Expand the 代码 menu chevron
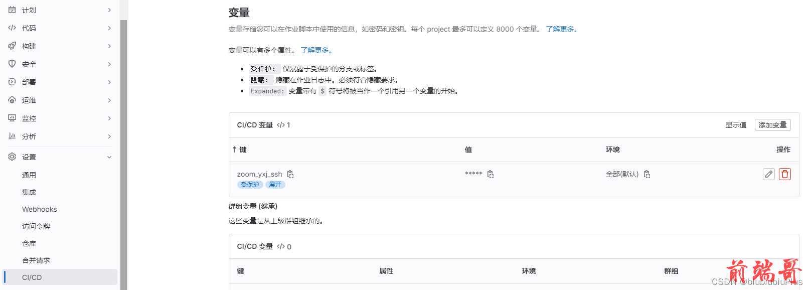Image resolution: width=810 pixels, height=290 pixels. click(109, 28)
